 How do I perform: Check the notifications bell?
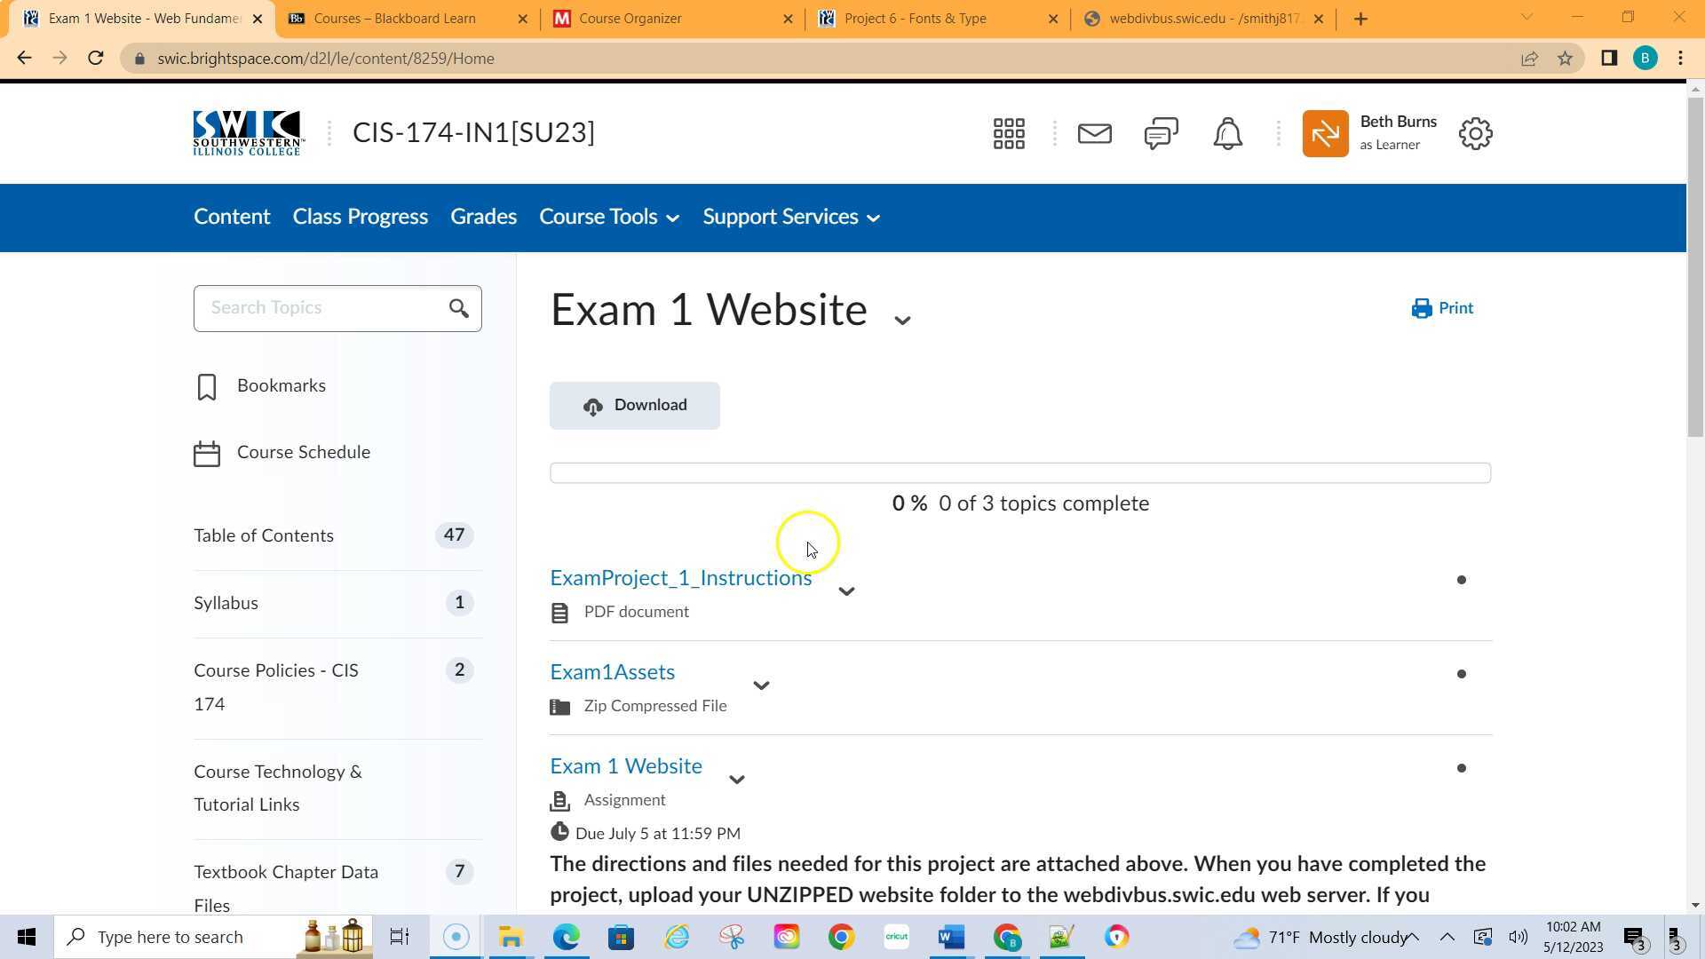pos(1226,133)
